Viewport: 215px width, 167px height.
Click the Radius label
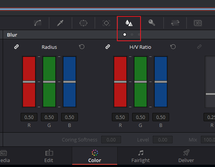pyautogui.click(x=49, y=47)
